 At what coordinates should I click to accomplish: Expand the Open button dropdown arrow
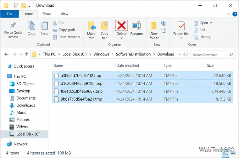211,23
